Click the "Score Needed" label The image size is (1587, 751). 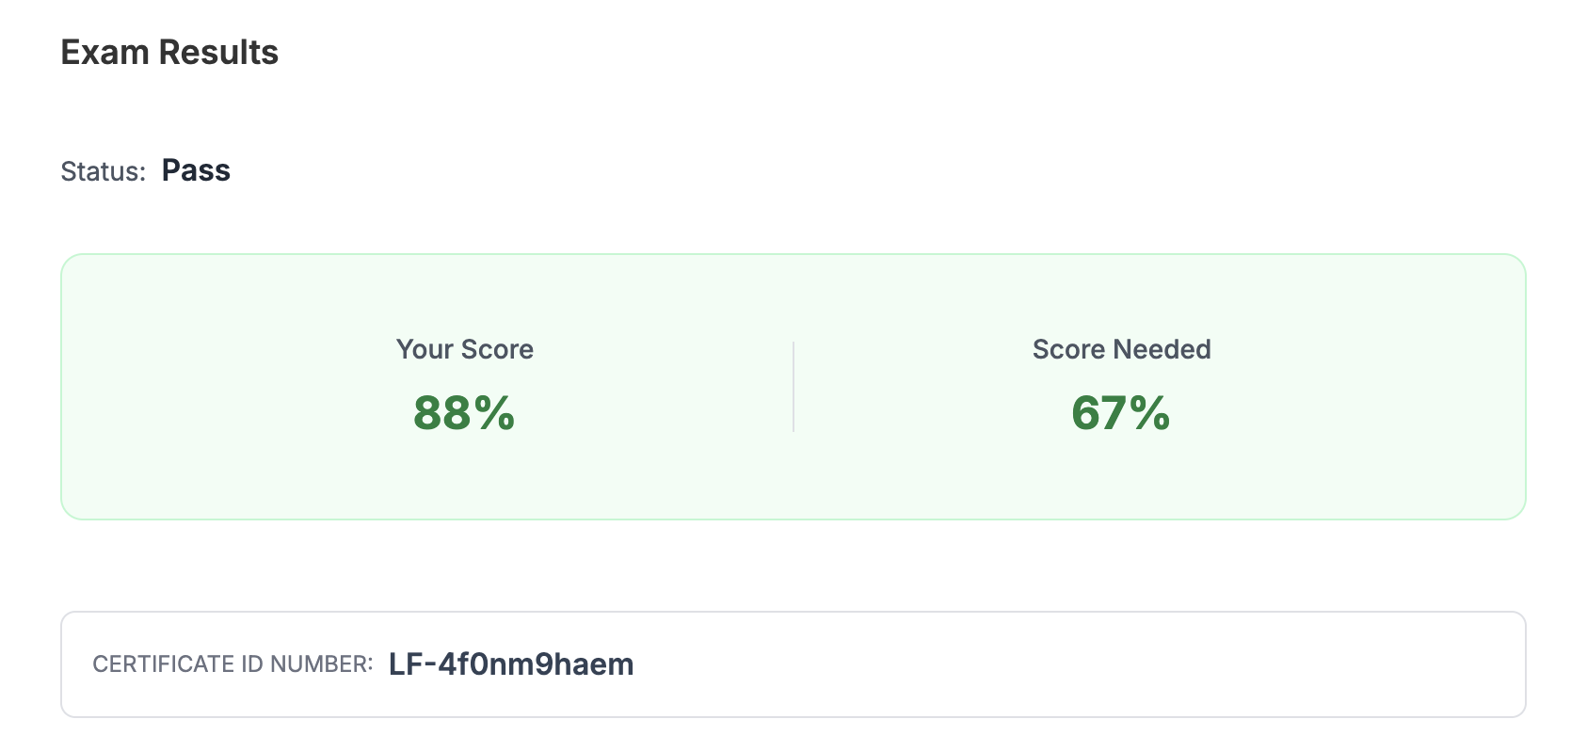1121,349
